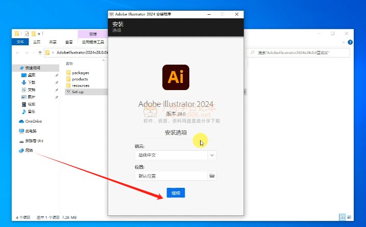Click the 管理 contextual tab in Explorer
The height and width of the screenshot is (227, 366).
[x=93, y=34]
